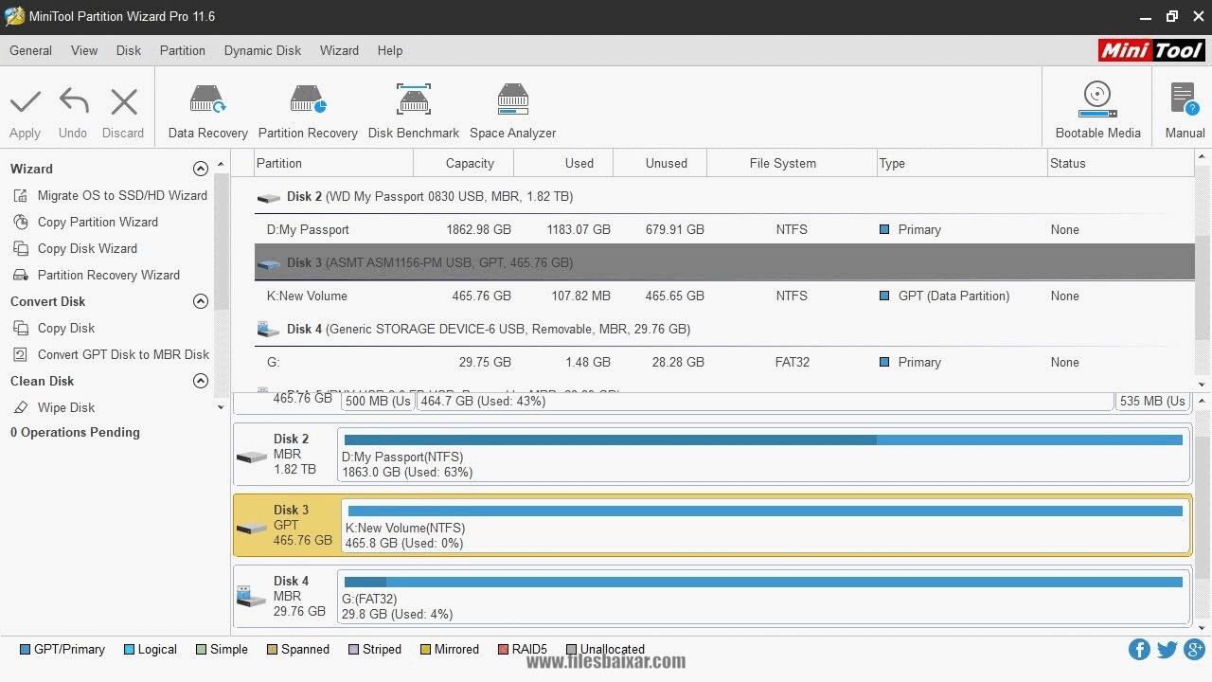Start Migrate OS to SSD/HD Wizard
The image size is (1212, 682).
(122, 195)
